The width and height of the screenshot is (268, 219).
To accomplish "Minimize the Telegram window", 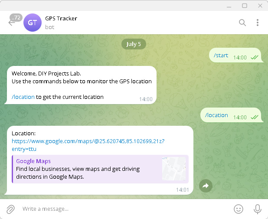I will coord(229,6).
